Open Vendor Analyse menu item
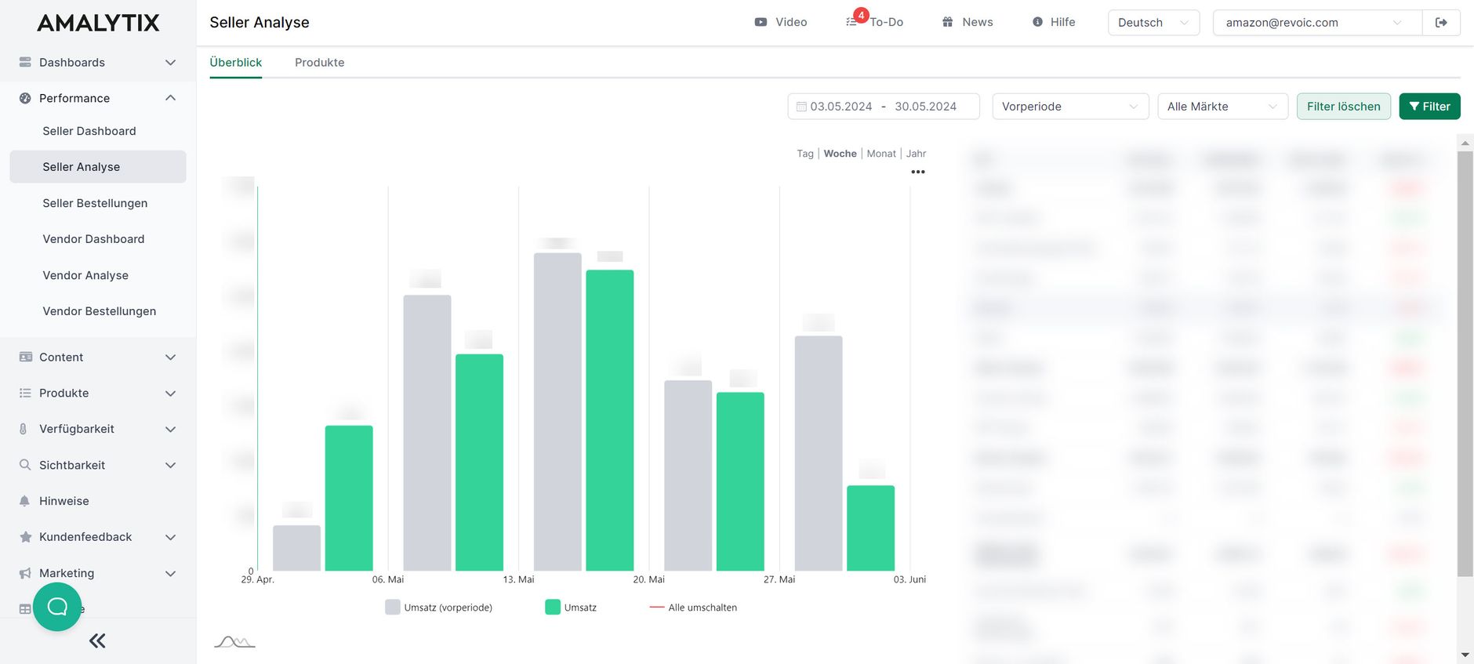The width and height of the screenshot is (1474, 664). coord(98,275)
